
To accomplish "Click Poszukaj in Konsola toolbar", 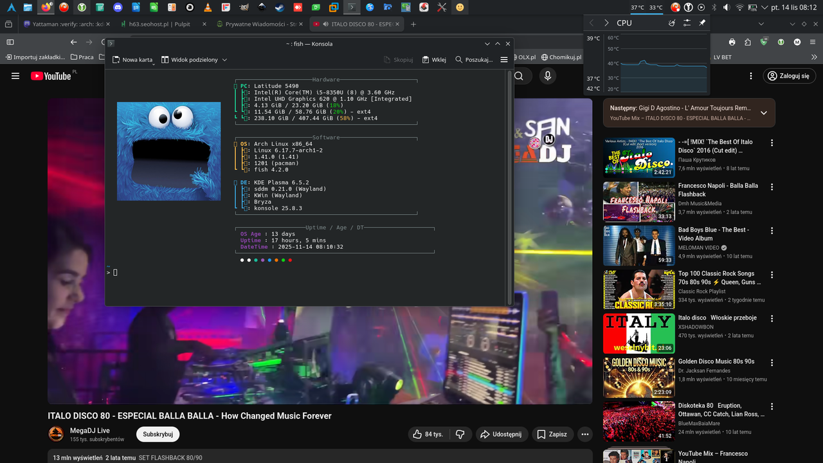I will point(473,60).
